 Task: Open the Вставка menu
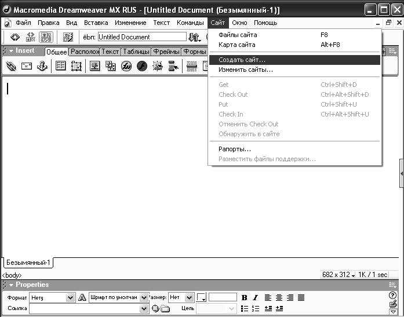tap(96, 23)
